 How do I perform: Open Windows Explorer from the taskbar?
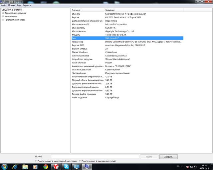[25, 166]
